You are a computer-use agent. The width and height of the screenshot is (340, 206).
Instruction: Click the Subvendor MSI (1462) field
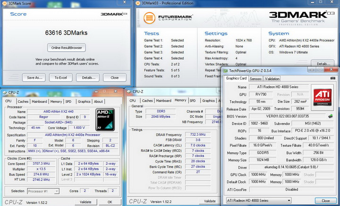[x=313, y=124]
